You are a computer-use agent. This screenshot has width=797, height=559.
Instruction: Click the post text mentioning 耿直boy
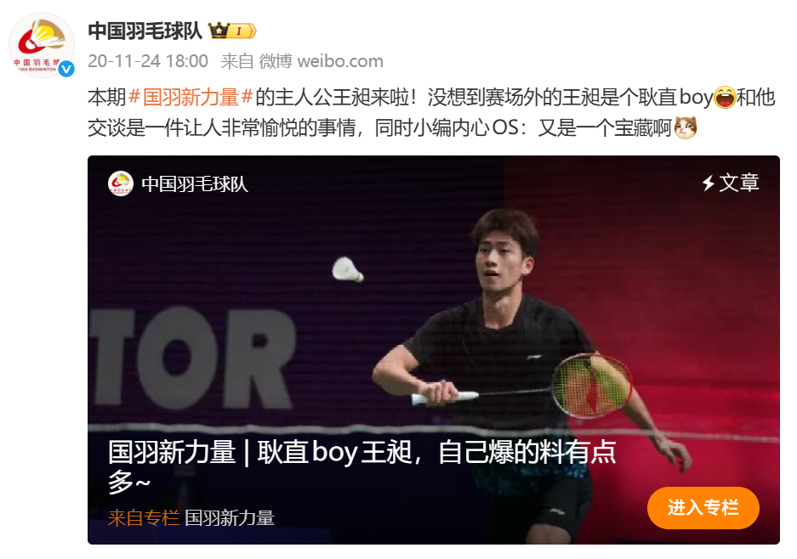point(433,112)
